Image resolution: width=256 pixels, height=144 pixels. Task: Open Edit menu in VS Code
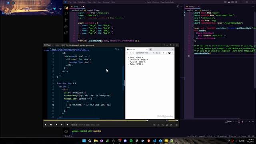(75, 2)
